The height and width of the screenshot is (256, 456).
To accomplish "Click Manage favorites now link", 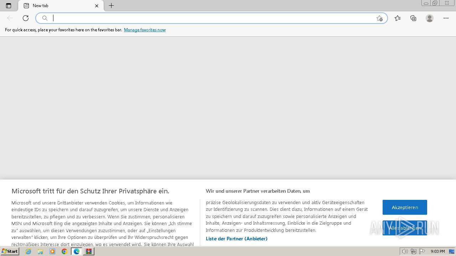I will [145, 30].
